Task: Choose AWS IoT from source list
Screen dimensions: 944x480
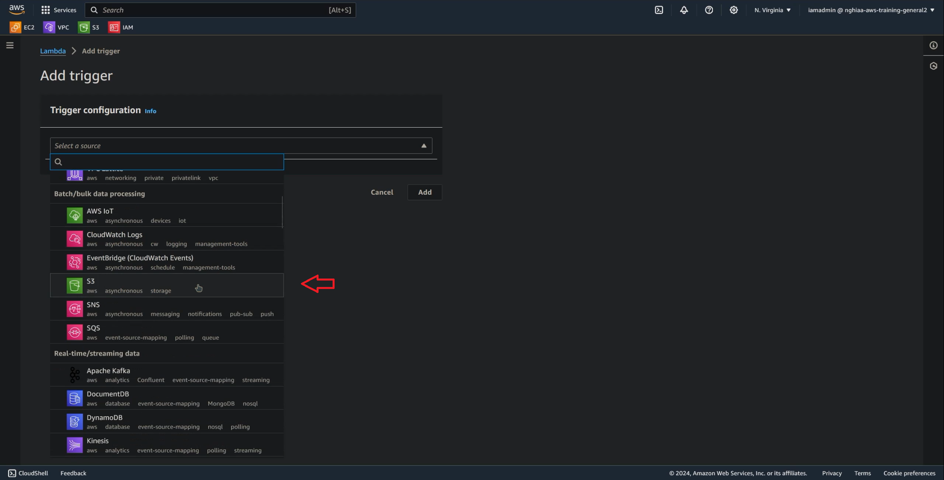Action: point(167,215)
